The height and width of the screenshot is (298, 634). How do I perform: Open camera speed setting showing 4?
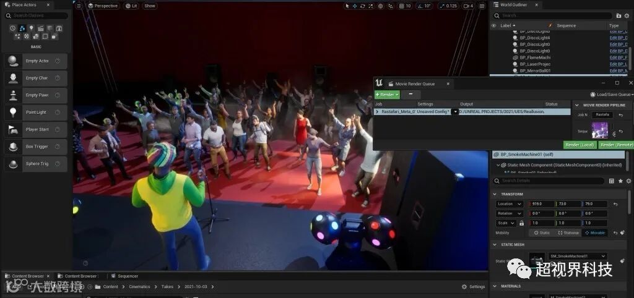[468, 6]
